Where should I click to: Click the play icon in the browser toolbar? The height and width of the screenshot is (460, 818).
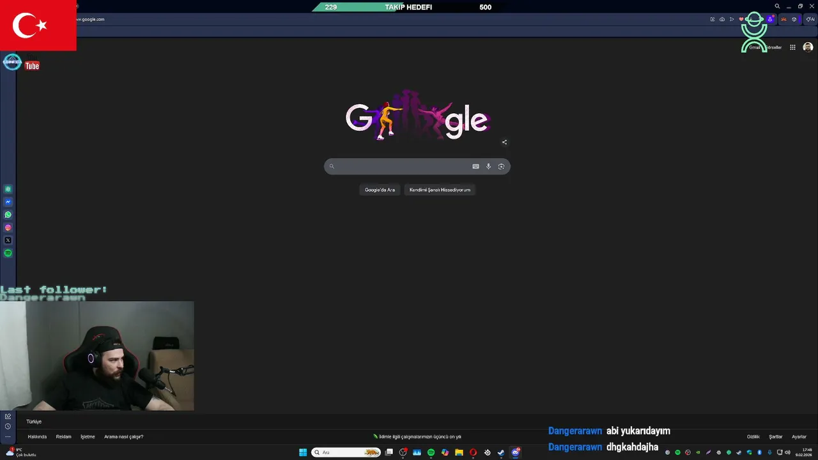tap(732, 19)
